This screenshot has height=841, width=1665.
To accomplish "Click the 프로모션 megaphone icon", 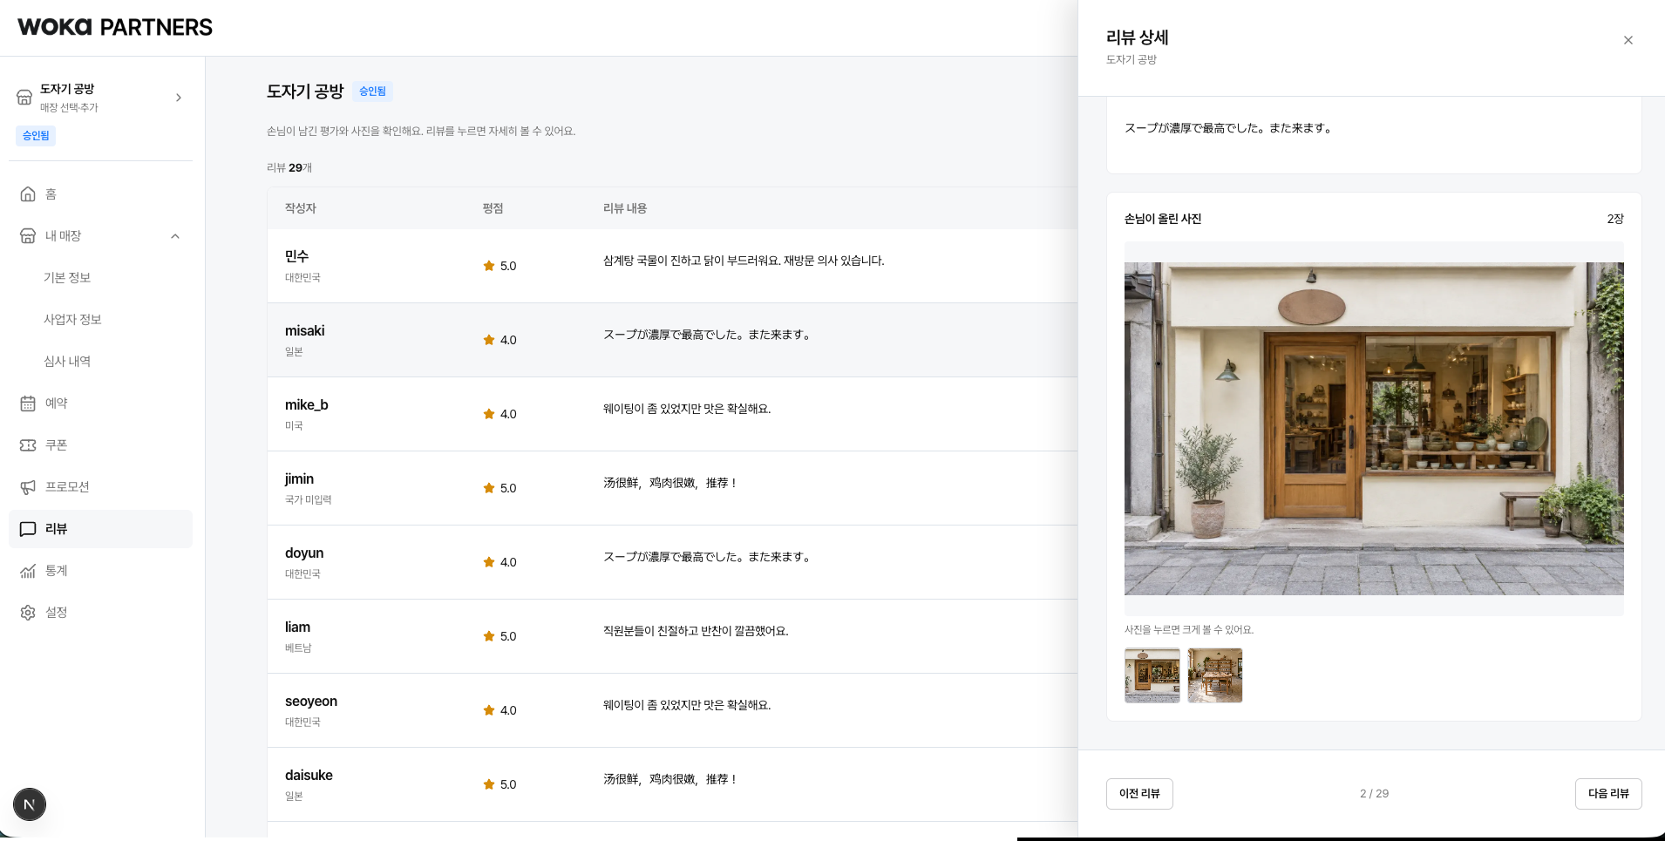I will click(x=28, y=487).
